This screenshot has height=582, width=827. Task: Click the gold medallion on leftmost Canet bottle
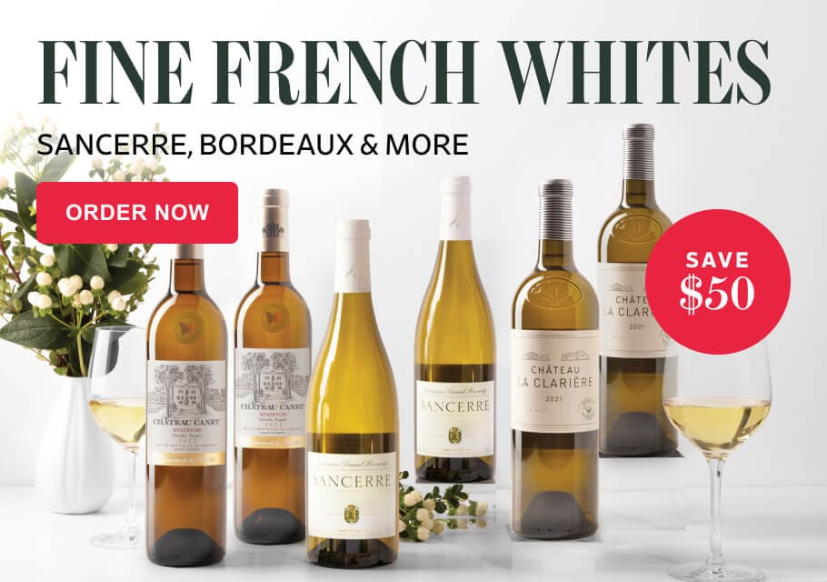tap(186, 322)
